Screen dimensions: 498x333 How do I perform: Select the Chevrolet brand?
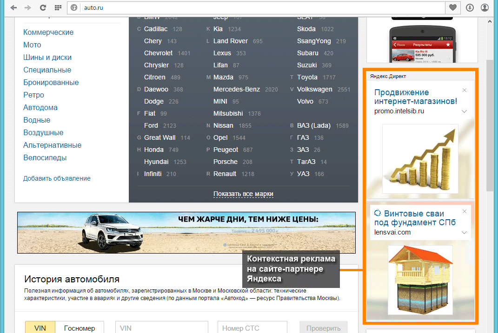(x=158, y=53)
